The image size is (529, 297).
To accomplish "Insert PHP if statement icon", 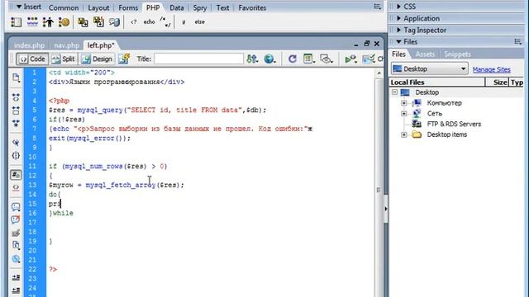I will coord(183,22).
